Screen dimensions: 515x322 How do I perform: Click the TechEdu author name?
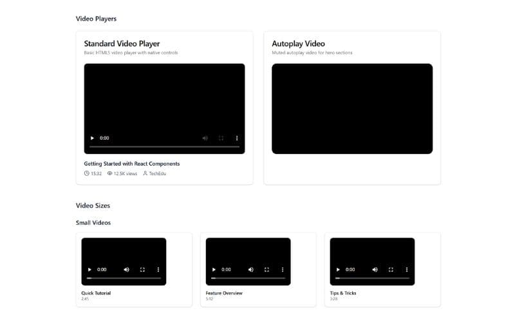point(158,173)
